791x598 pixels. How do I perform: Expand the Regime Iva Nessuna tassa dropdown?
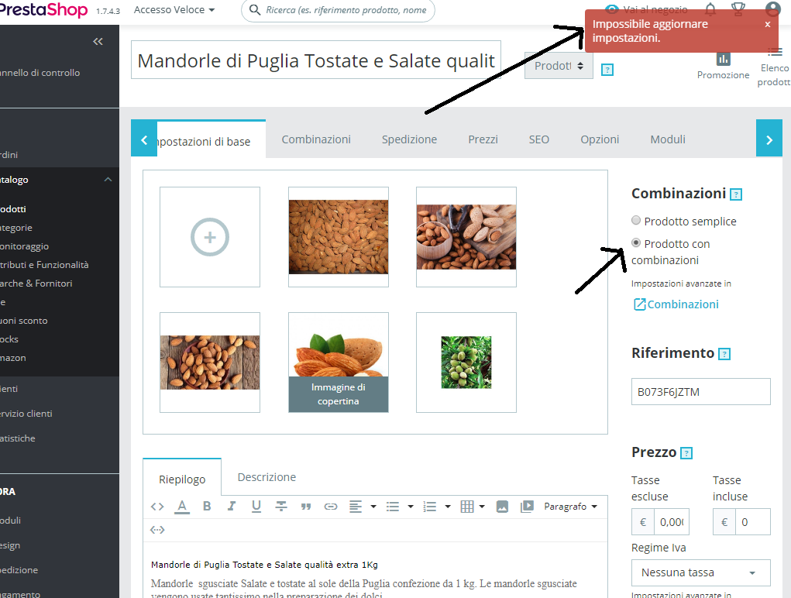(x=700, y=572)
